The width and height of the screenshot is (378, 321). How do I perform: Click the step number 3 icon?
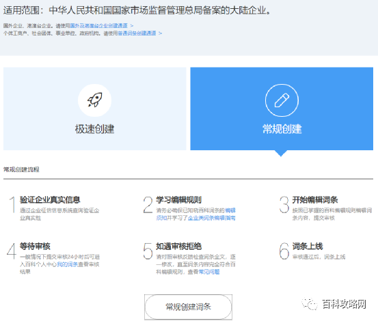coord(284,205)
